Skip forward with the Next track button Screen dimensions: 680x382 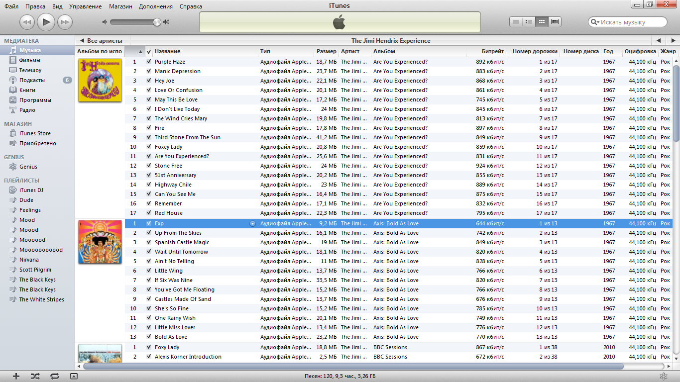[65, 22]
